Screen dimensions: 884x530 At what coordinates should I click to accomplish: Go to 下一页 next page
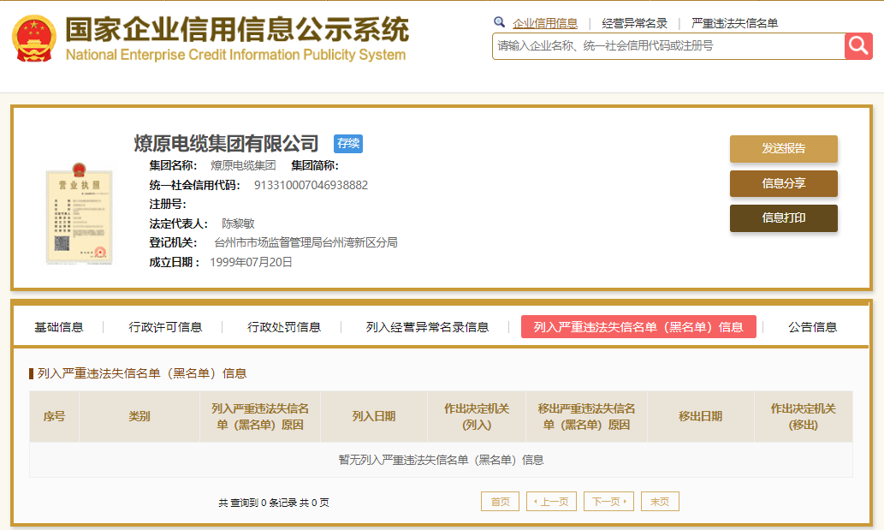[609, 501]
